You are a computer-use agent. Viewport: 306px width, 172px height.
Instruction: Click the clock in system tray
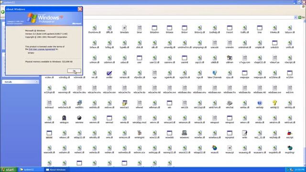(300, 170)
